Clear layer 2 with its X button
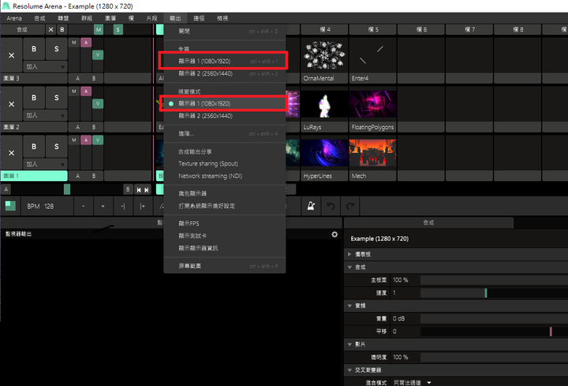Viewport: 568px width, 386px height. point(12,104)
